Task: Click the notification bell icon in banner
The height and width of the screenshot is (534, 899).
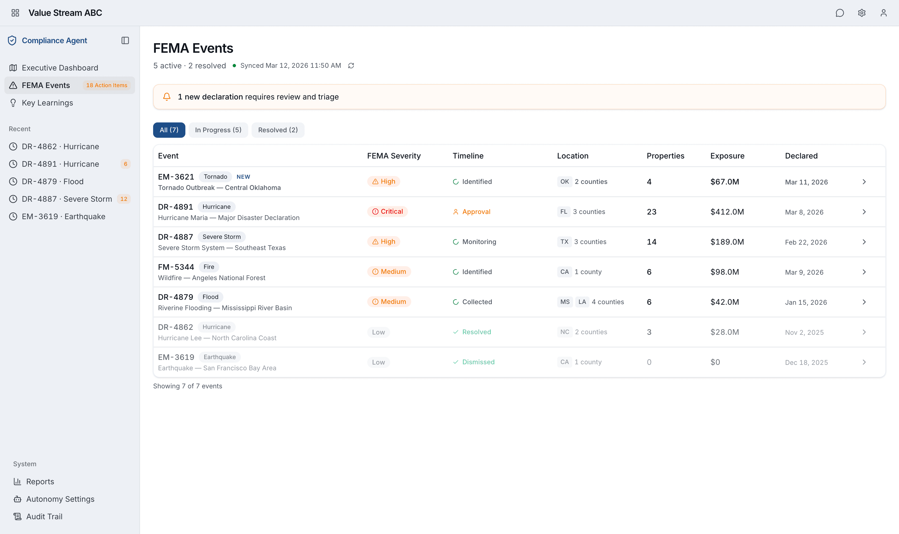Action: [x=167, y=97]
